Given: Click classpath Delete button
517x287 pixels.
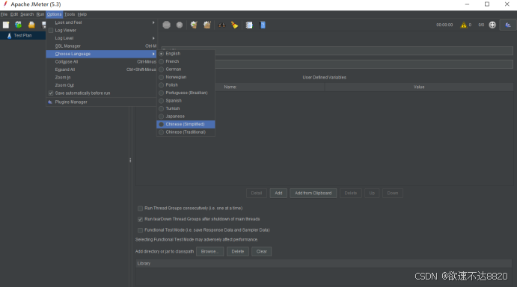Looking at the screenshot, I should [238, 251].
